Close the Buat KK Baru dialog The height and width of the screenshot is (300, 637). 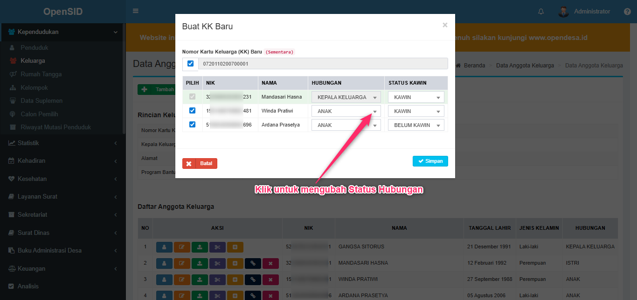tap(445, 25)
